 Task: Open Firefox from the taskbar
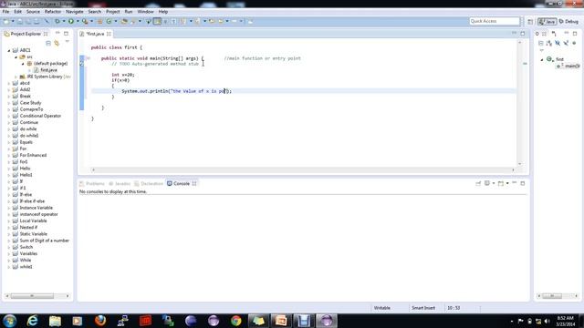click(x=100, y=321)
